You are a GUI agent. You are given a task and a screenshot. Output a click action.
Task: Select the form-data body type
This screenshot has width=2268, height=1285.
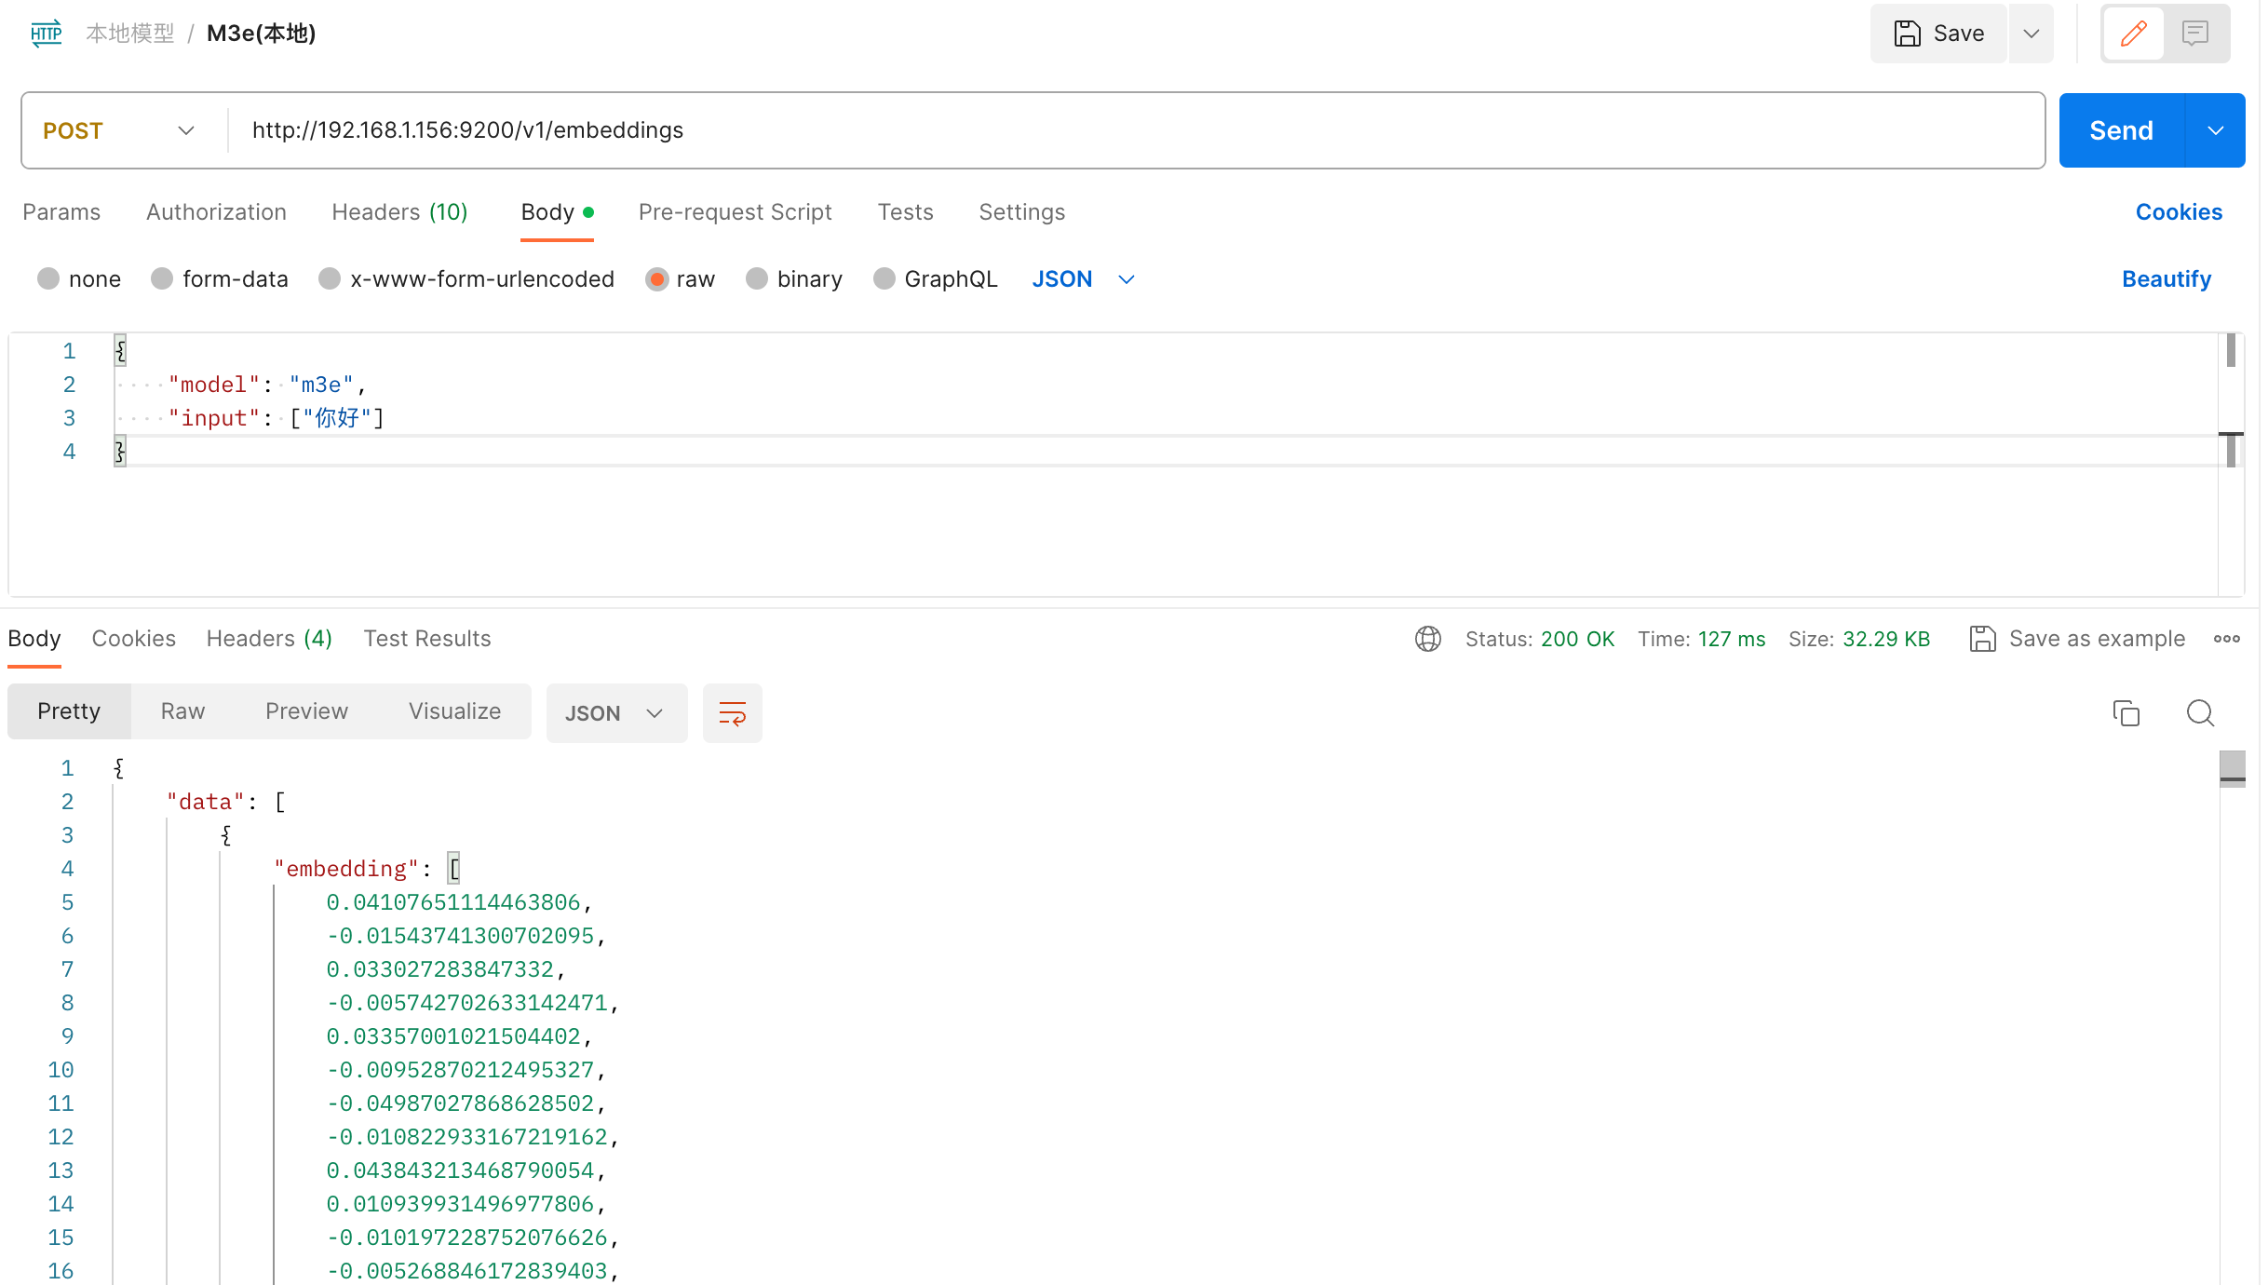pyautogui.click(x=162, y=278)
